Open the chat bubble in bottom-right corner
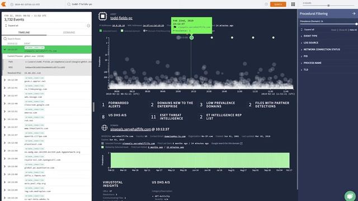The width and height of the screenshot is (358, 201). [350, 196]
